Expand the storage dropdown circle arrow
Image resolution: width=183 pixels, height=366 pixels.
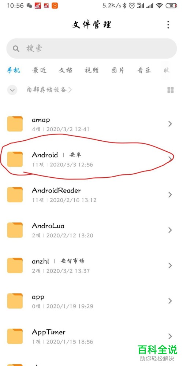12,90
